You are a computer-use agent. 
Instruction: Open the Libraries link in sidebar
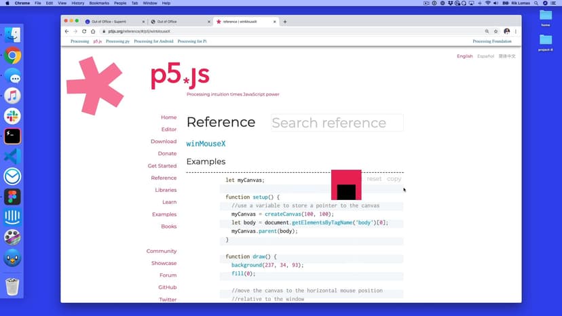[166, 190]
